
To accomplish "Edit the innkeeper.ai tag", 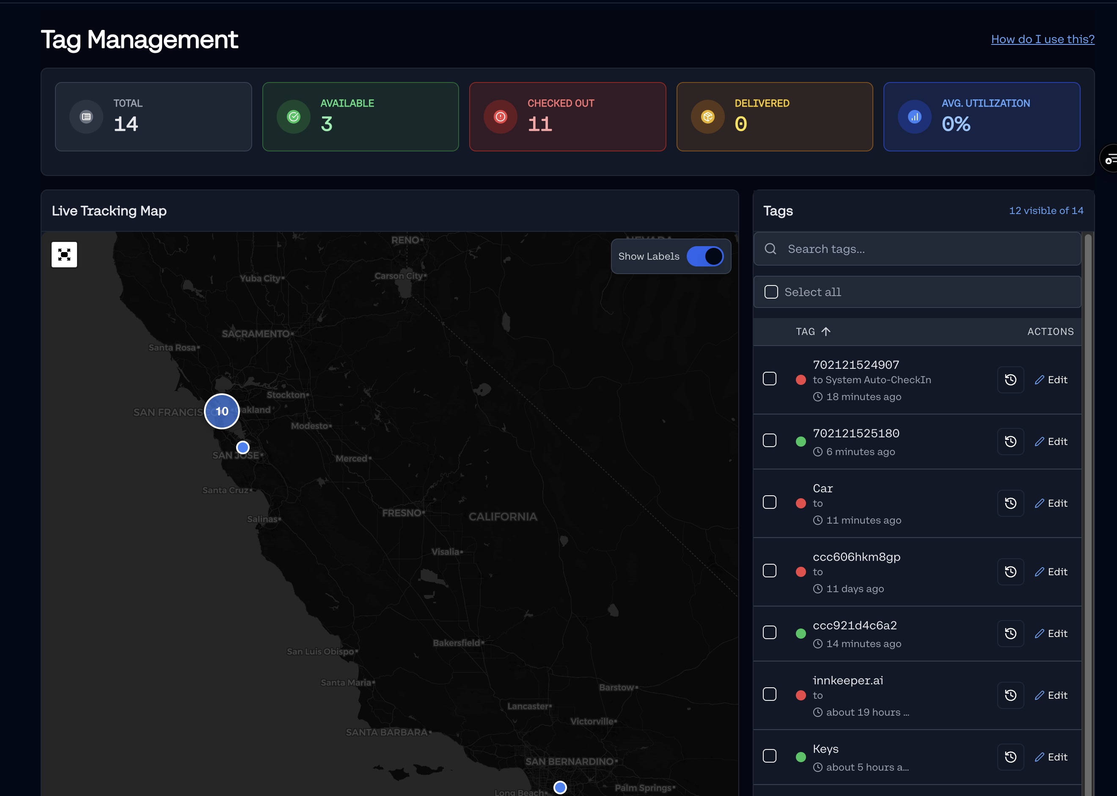I will coord(1051,695).
